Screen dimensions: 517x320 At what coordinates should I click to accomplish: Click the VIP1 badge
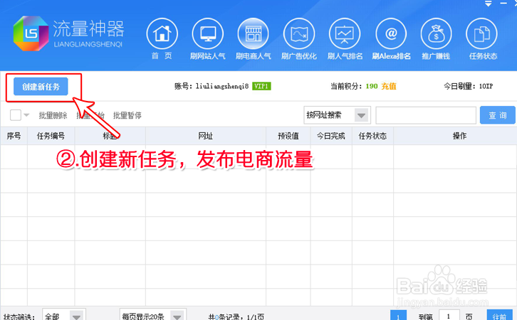(261, 86)
